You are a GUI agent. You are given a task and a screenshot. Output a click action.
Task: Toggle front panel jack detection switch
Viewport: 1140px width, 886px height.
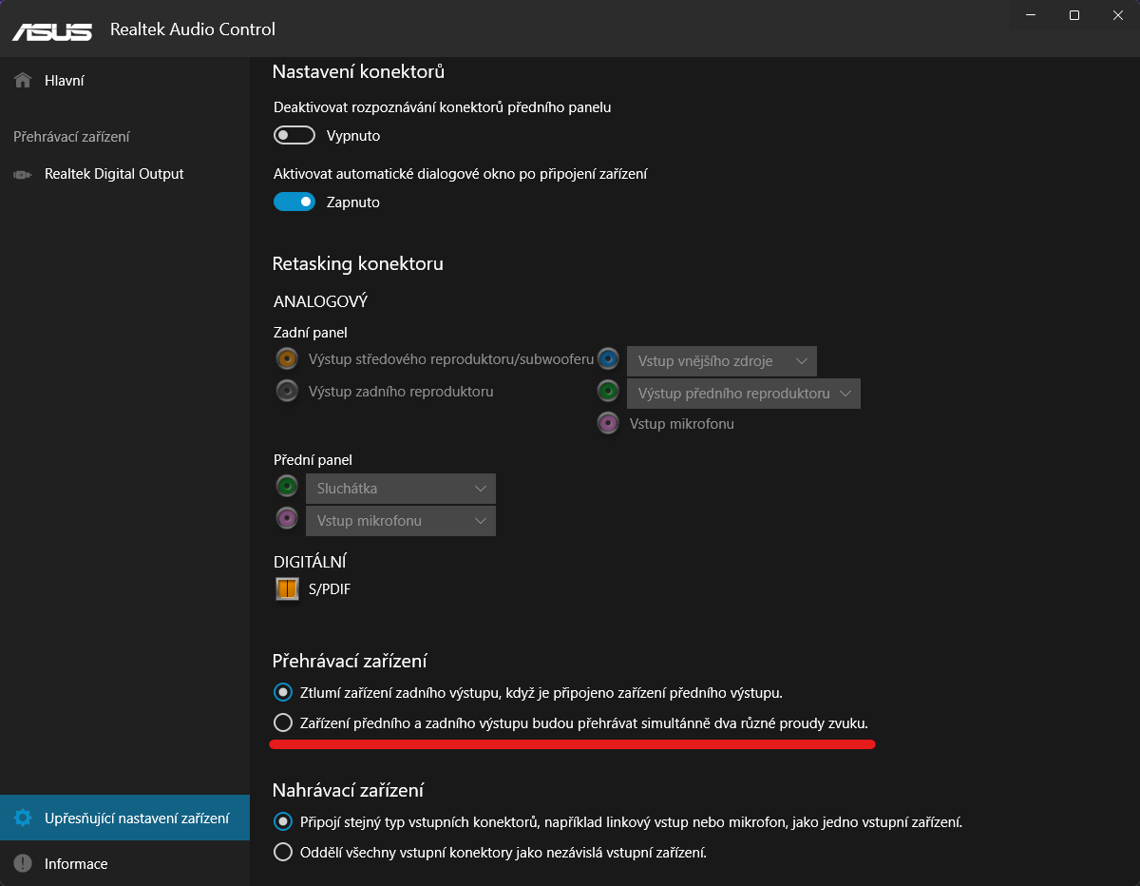[x=294, y=136]
